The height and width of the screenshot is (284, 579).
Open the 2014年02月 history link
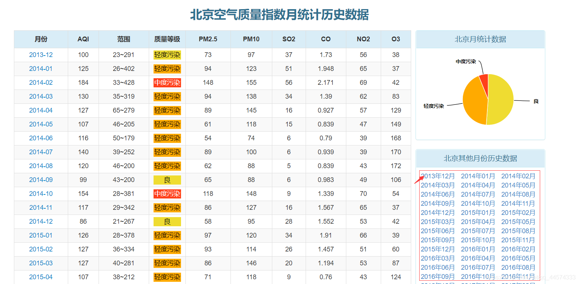(x=518, y=176)
